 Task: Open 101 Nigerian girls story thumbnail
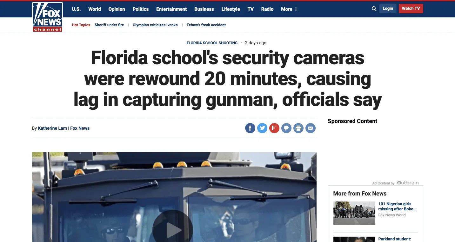coord(354,213)
